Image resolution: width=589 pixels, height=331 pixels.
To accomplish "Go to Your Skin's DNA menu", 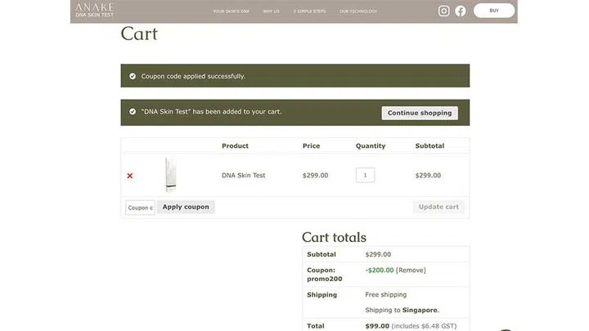I will tap(231, 11).
